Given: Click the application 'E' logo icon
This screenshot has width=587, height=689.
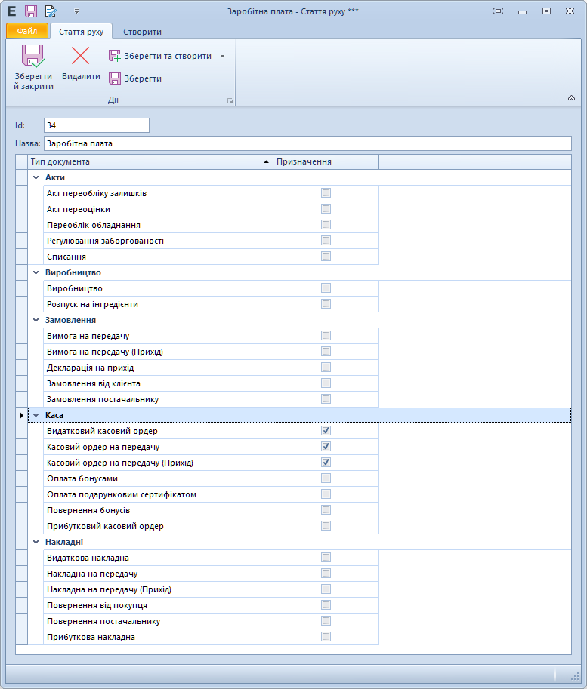Looking at the screenshot, I should point(11,11).
